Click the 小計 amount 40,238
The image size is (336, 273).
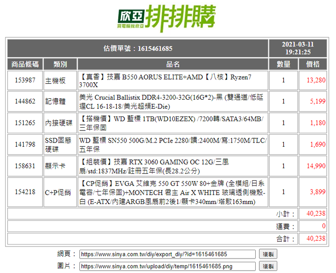(316, 213)
